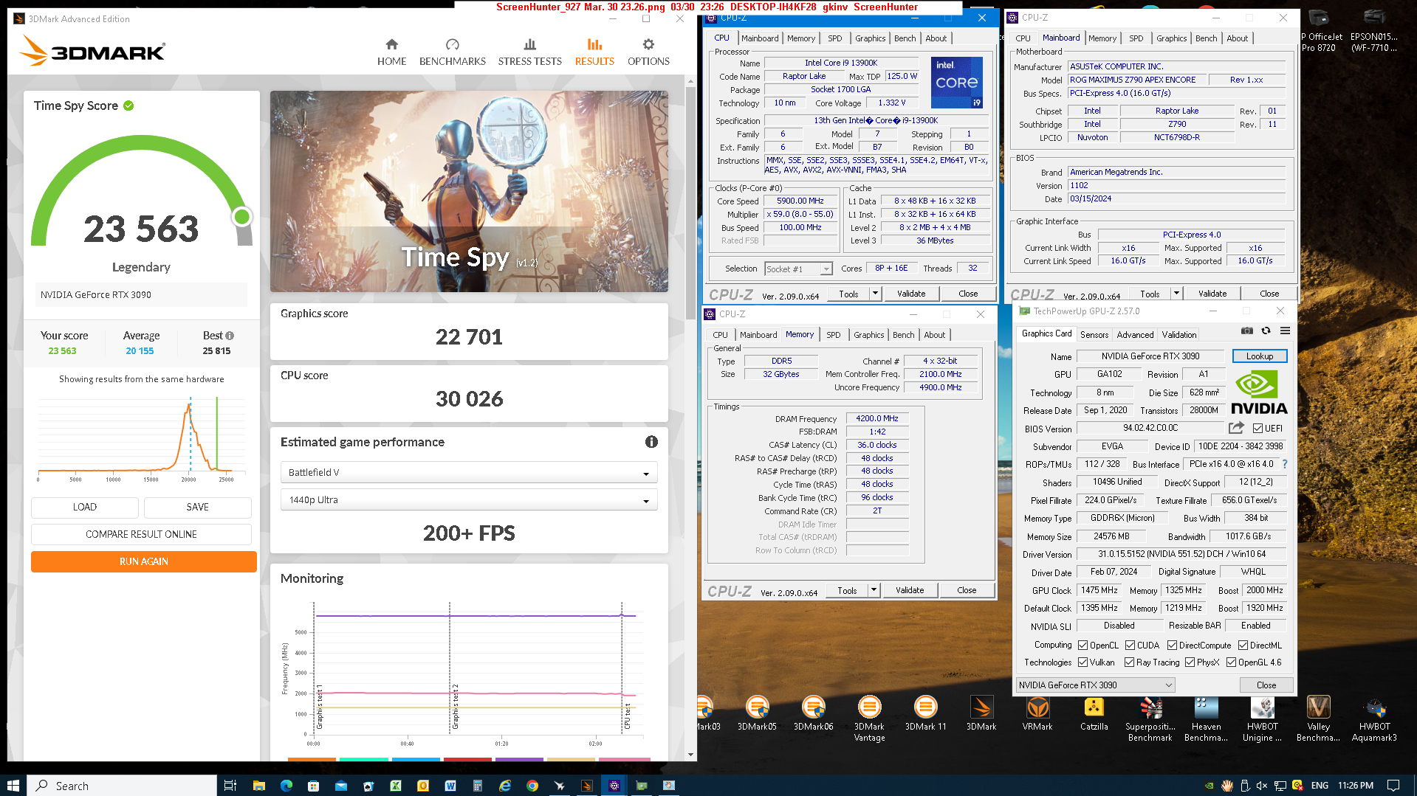The height and width of the screenshot is (796, 1417).
Task: Open the Heaven Benchmark desktop shortcut
Action: pyautogui.click(x=1206, y=719)
